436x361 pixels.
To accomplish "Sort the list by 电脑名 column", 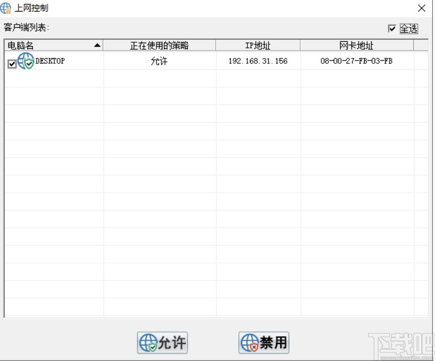I will 50,46.
